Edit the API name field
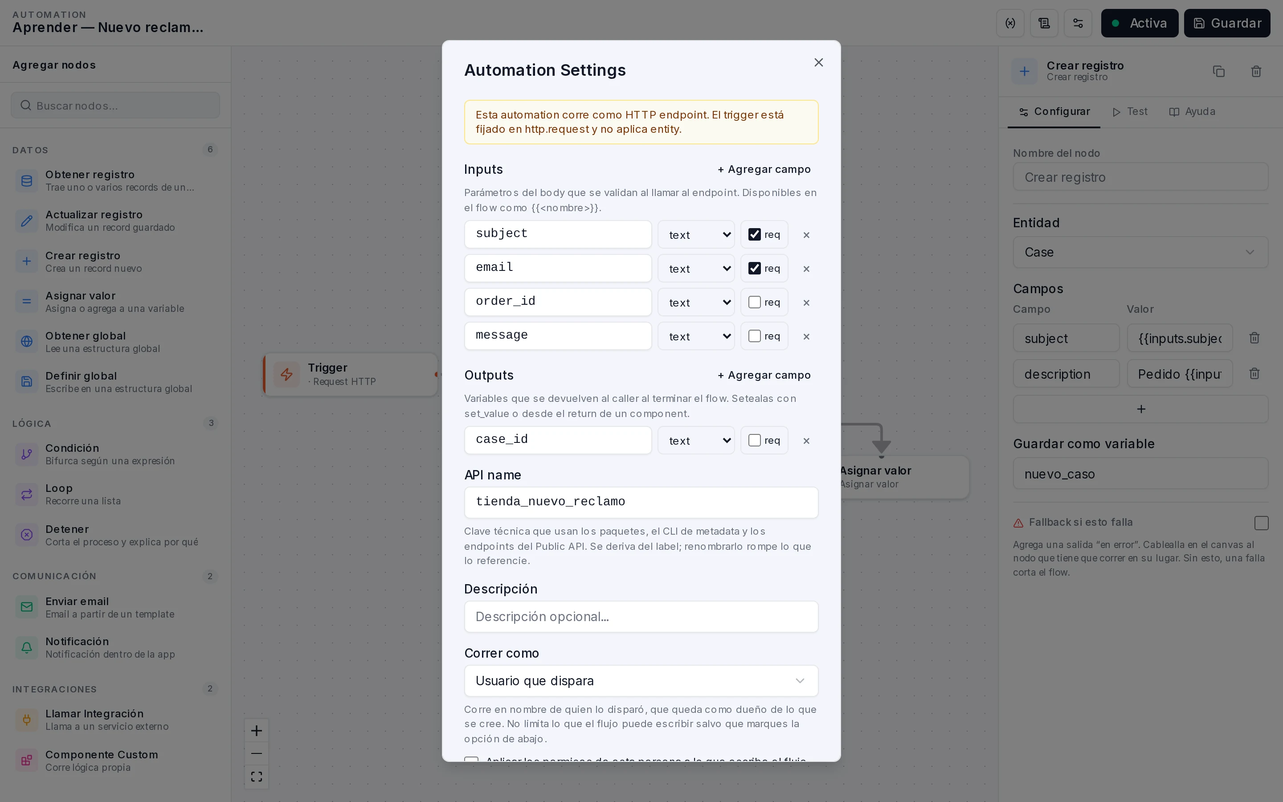Screen dimensions: 1283x802 641,502
